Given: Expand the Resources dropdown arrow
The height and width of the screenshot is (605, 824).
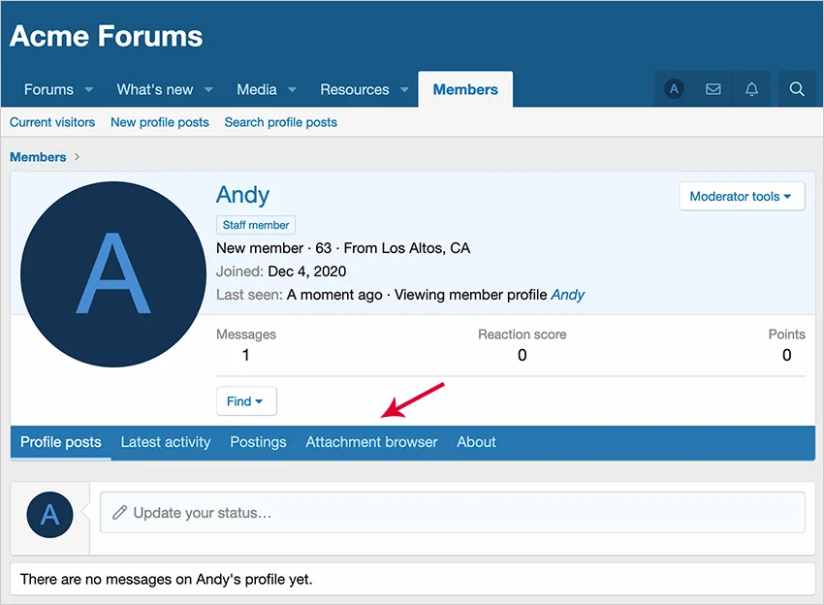Looking at the screenshot, I should [x=404, y=90].
